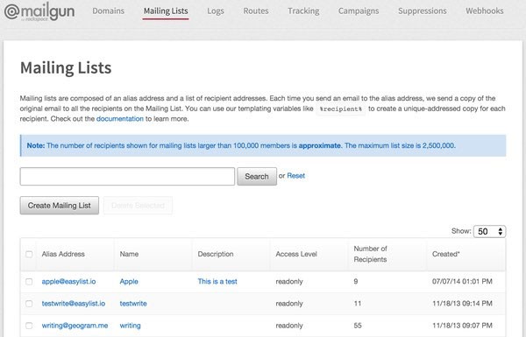Open the Show 50 rows dropdown

[x=489, y=231]
